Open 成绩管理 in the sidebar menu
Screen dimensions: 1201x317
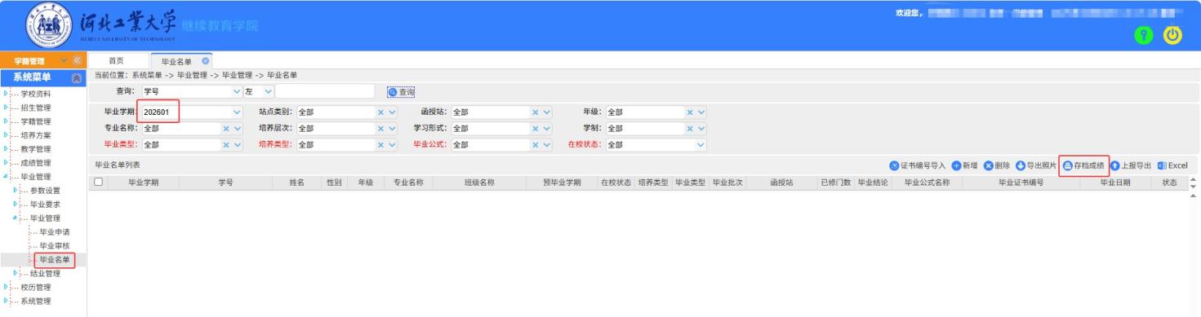[x=35, y=163]
